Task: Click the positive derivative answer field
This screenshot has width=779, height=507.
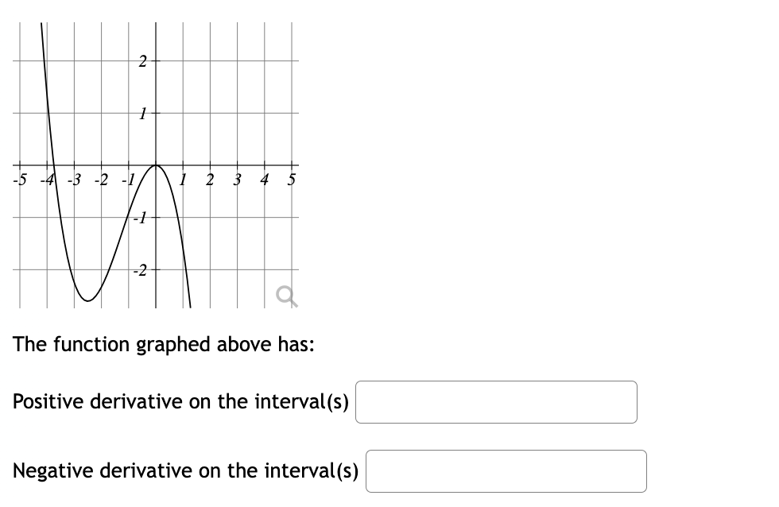Action: (x=496, y=402)
